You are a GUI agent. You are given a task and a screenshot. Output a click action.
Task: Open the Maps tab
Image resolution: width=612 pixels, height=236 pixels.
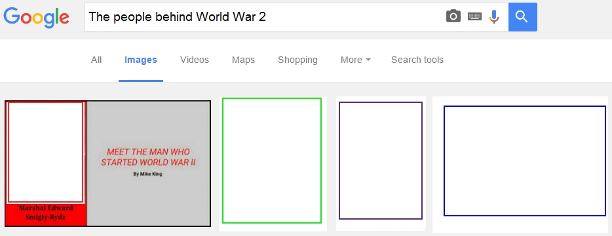pyautogui.click(x=243, y=60)
